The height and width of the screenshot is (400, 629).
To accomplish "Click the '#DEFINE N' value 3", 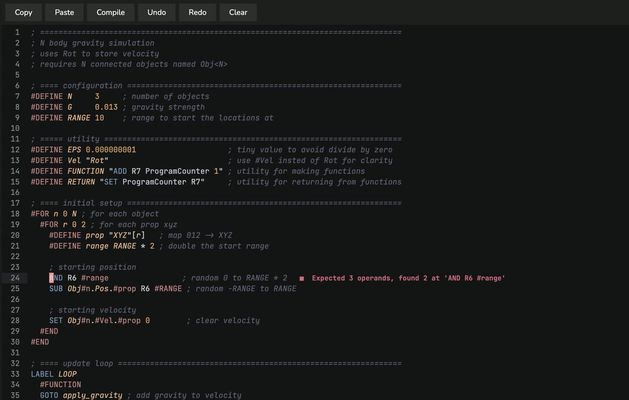I will (x=97, y=96).
